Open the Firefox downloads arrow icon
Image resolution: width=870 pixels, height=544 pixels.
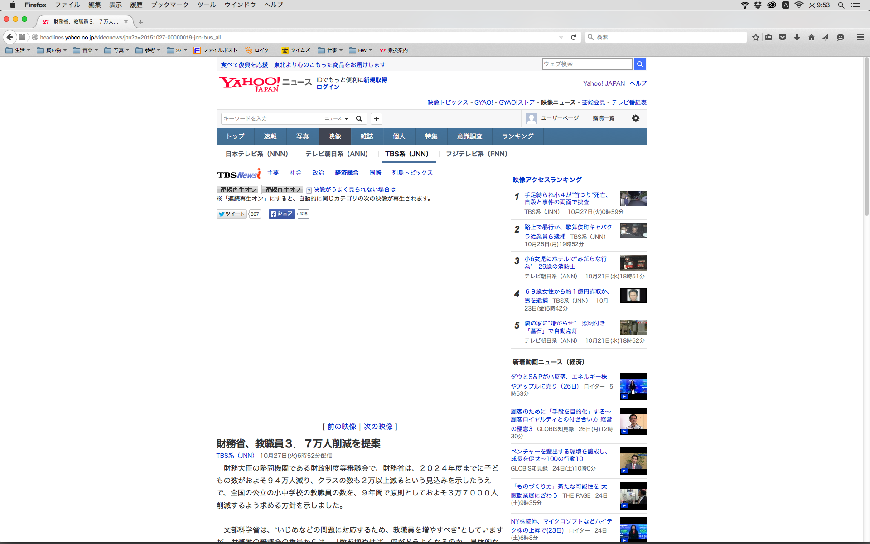point(797,37)
